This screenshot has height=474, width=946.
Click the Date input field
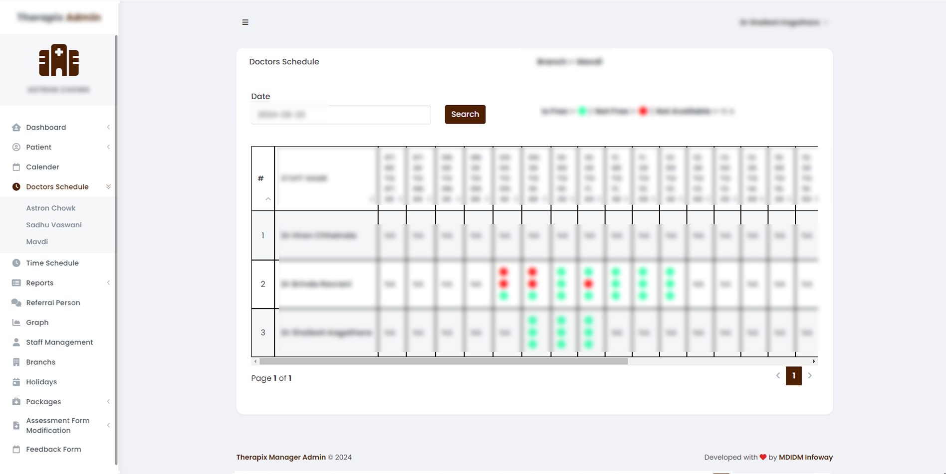click(341, 115)
